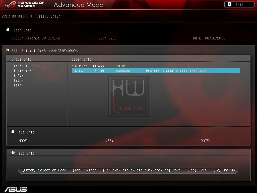Click the 10/31/11 date entry
The height and width of the screenshot is (193, 257).
point(80,66)
